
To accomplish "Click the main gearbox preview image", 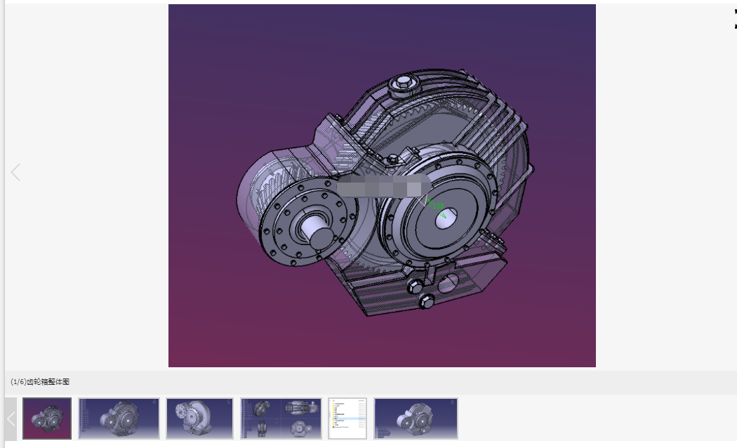I will coord(381,185).
